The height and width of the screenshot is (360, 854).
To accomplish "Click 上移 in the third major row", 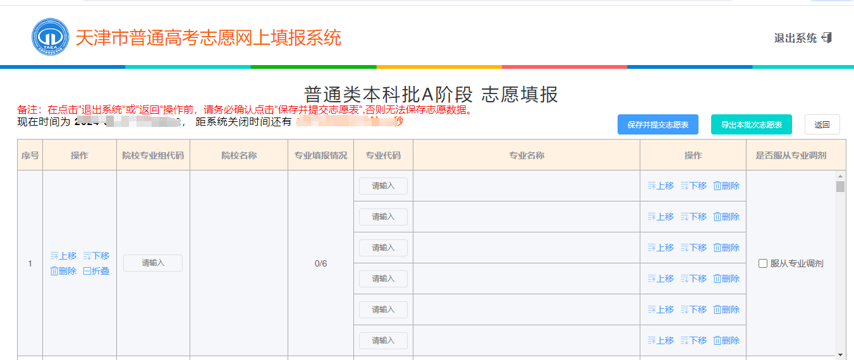I will point(661,248).
